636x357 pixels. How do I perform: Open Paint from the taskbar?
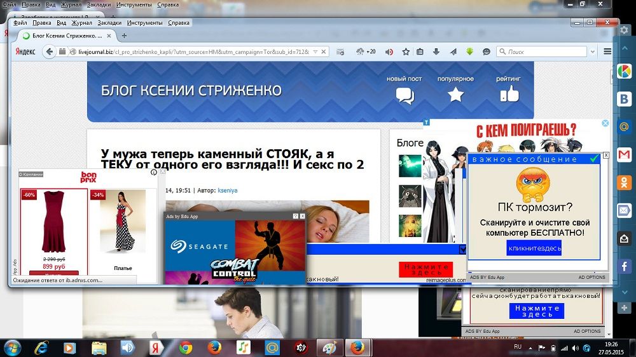pyautogui.click(x=329, y=347)
